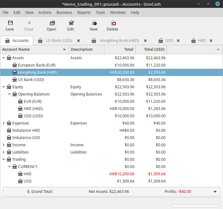Expand the Liabilities account tree
Image resolution: width=223 pixels, height=209 pixels.
[4, 152]
